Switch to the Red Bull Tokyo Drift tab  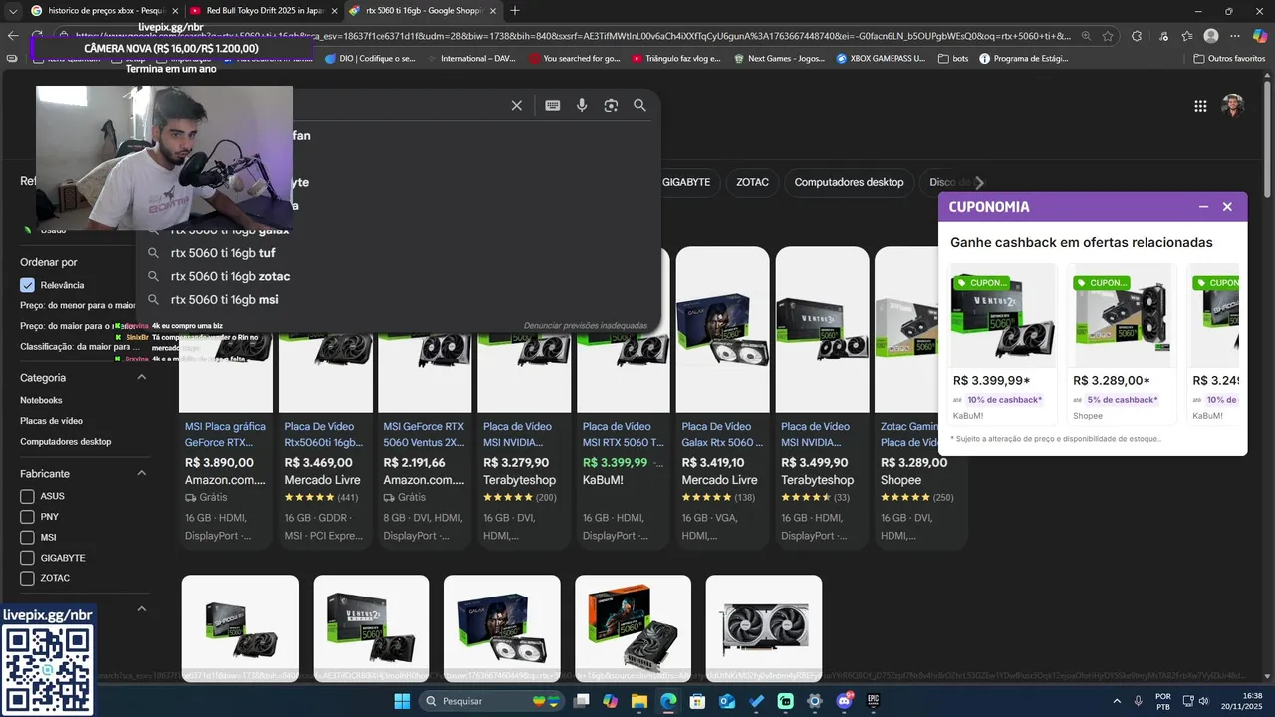(x=264, y=11)
